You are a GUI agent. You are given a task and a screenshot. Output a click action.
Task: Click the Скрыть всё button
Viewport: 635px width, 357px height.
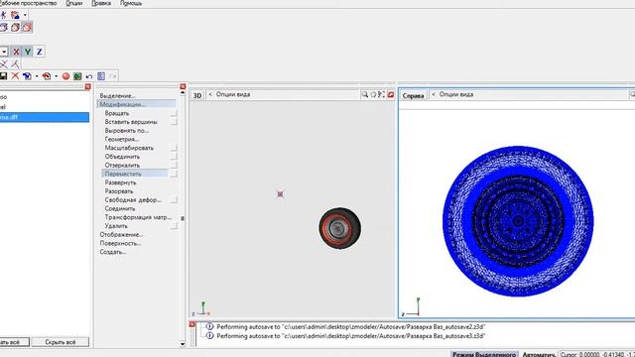(x=61, y=342)
